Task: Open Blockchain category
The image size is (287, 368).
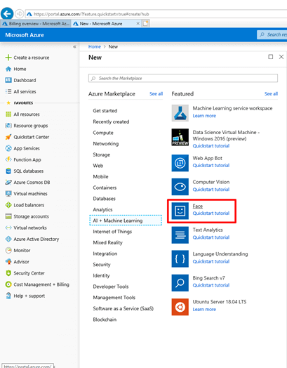Action: [x=105, y=320]
